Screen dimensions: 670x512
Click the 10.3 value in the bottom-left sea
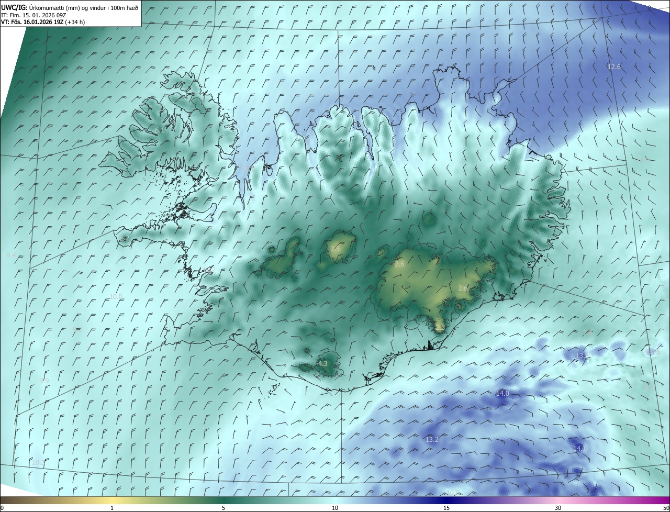(x=38, y=463)
